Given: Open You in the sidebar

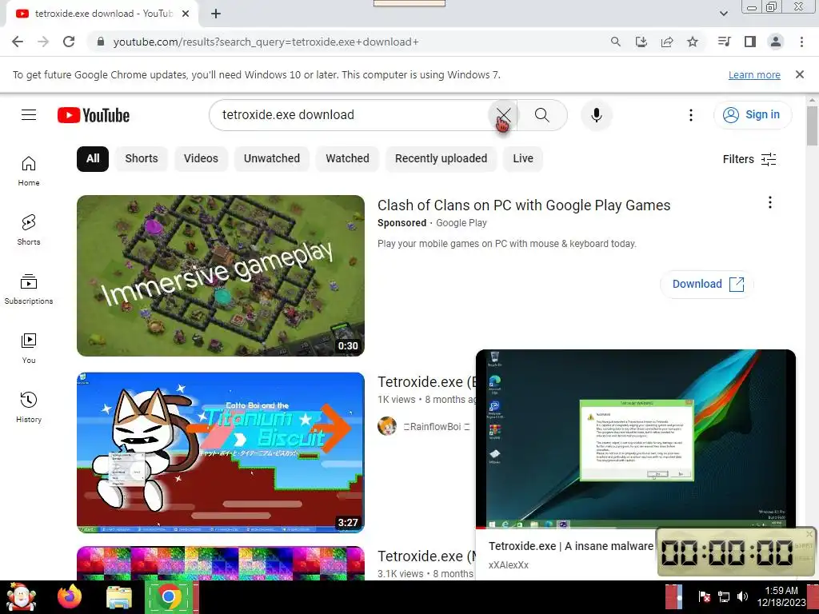Looking at the screenshot, I should [29, 349].
